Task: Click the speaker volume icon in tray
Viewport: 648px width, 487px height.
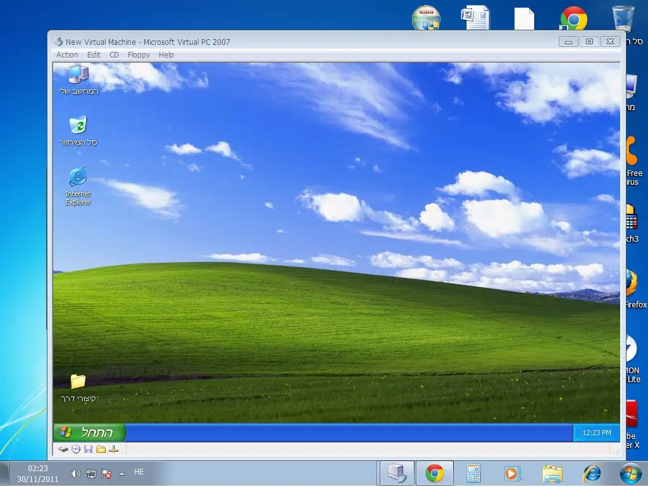Action: click(75, 473)
